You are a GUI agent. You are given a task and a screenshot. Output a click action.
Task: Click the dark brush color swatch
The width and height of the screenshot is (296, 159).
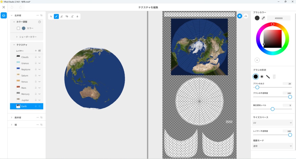pos(257,18)
